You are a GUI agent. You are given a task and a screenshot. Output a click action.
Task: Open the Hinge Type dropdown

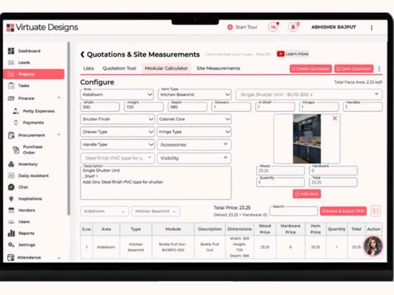tap(194, 131)
